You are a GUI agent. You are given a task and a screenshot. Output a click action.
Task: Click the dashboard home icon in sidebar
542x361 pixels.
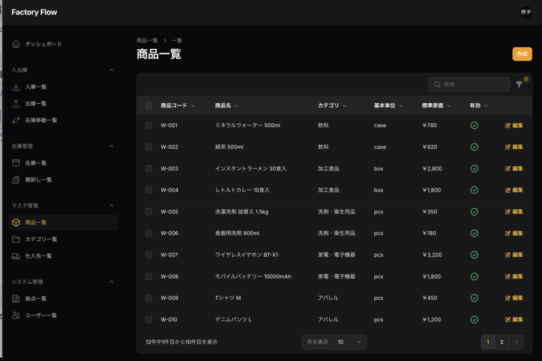click(x=16, y=44)
